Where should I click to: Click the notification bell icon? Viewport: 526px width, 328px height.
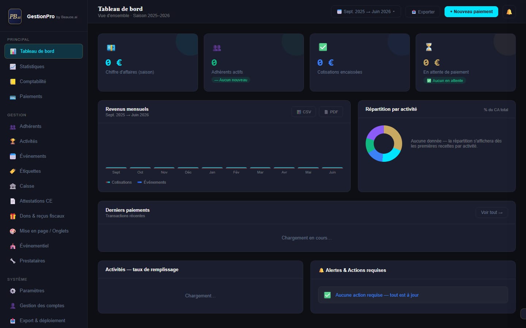[509, 12]
